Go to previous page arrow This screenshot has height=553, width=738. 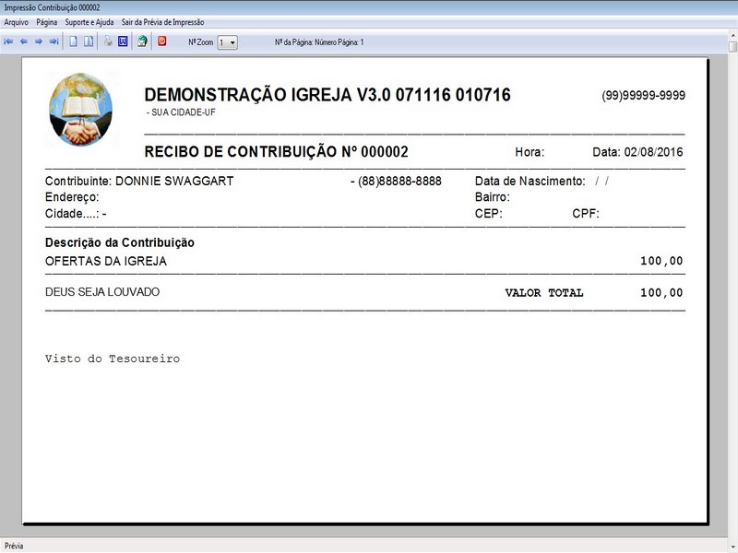24,41
